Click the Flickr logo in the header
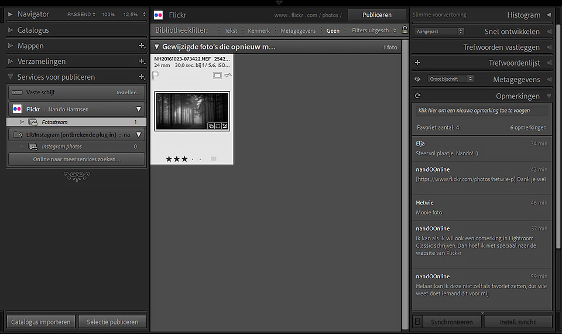The width and height of the screenshot is (562, 334). click(158, 15)
